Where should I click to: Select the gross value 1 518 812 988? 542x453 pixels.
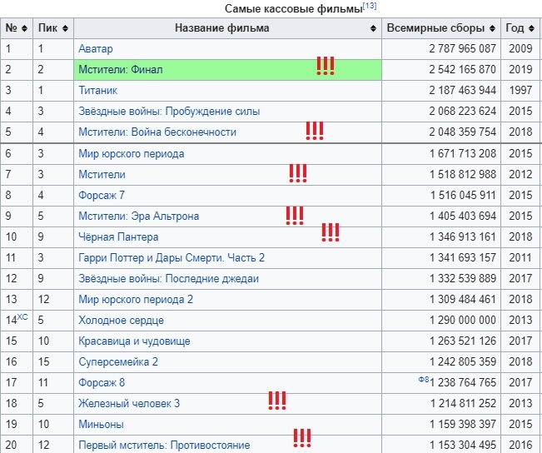(463, 174)
